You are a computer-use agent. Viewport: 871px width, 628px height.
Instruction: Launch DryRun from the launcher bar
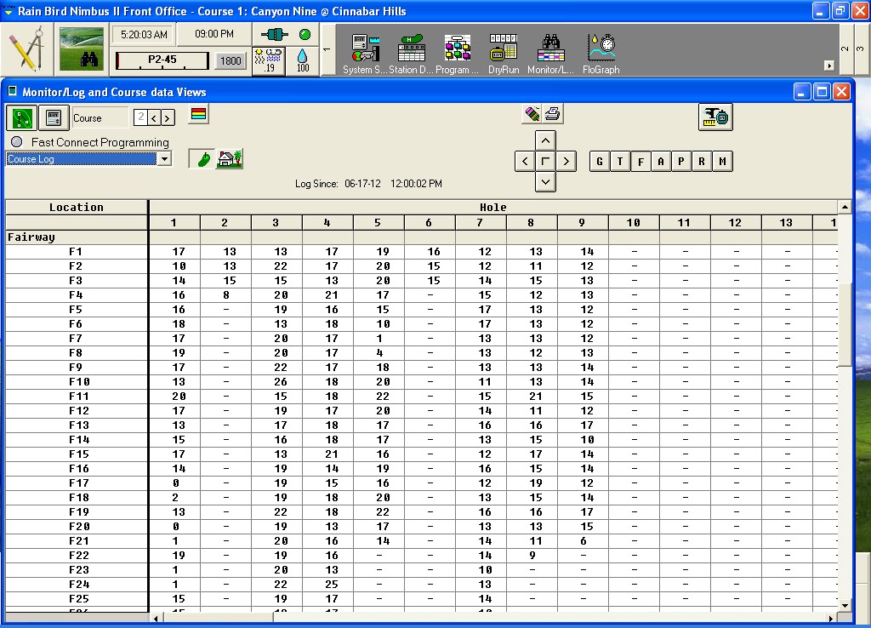tap(504, 54)
